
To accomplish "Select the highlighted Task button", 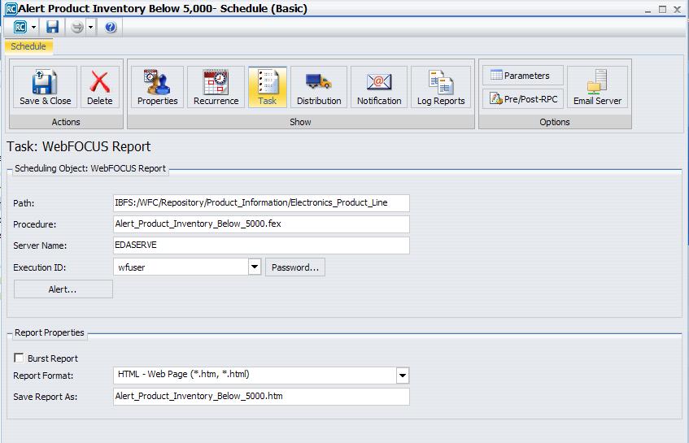I will pyautogui.click(x=267, y=87).
